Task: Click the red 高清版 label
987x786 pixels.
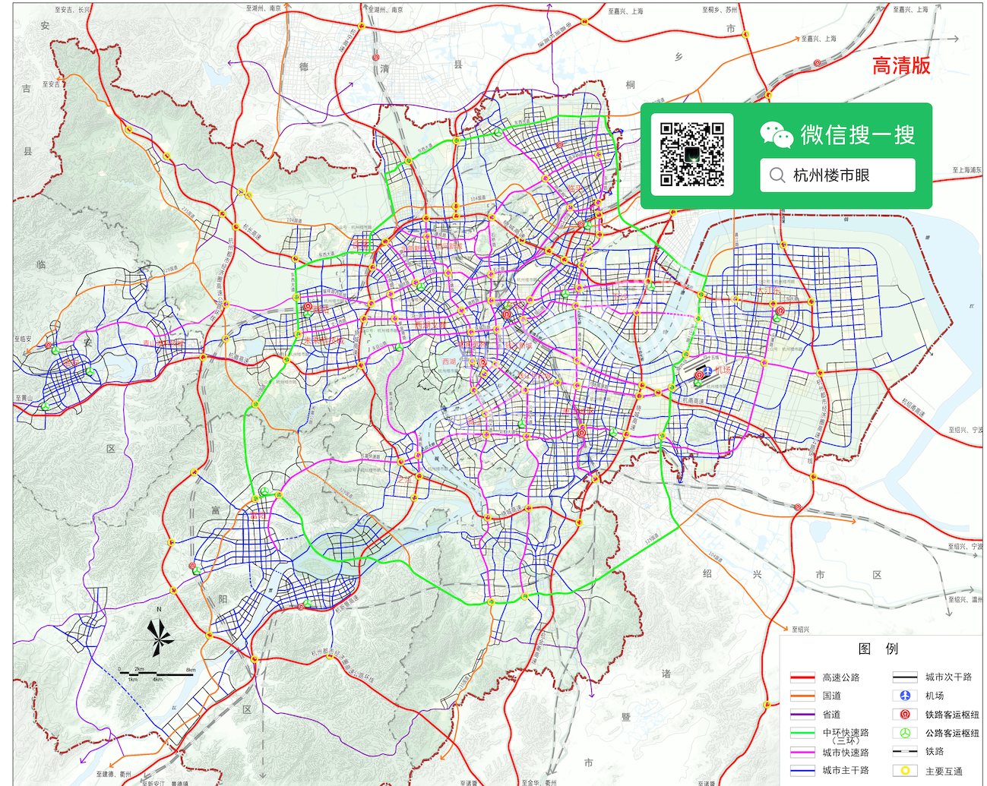Action: pyautogui.click(x=901, y=65)
